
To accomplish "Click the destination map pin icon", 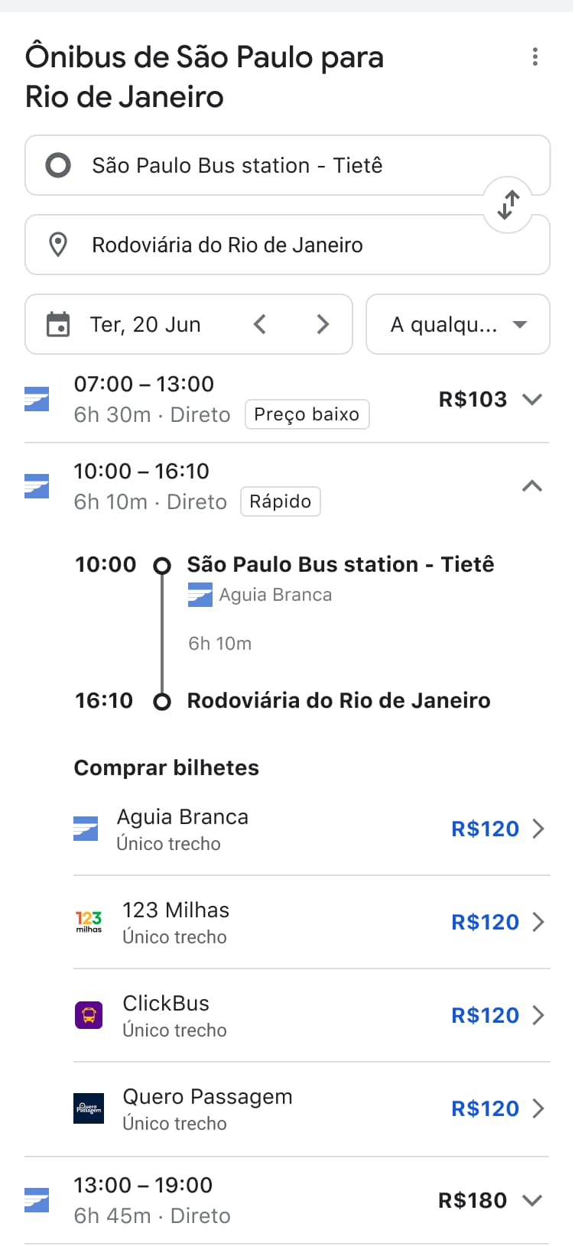I will click(58, 245).
